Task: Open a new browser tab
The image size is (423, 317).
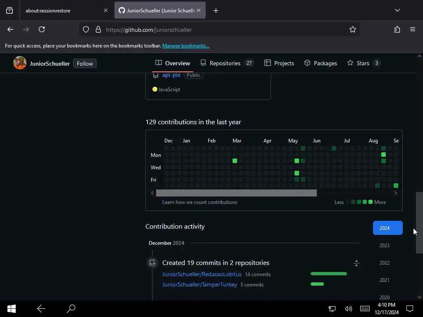Action: click(216, 10)
